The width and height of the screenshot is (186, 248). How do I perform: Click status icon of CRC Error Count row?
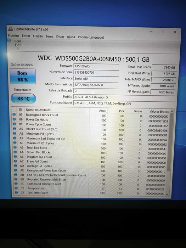(x=16, y=192)
